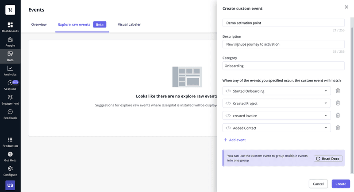The height and width of the screenshot is (192, 354).
Task: Select the Data sidebar item
Action: (x=10, y=56)
